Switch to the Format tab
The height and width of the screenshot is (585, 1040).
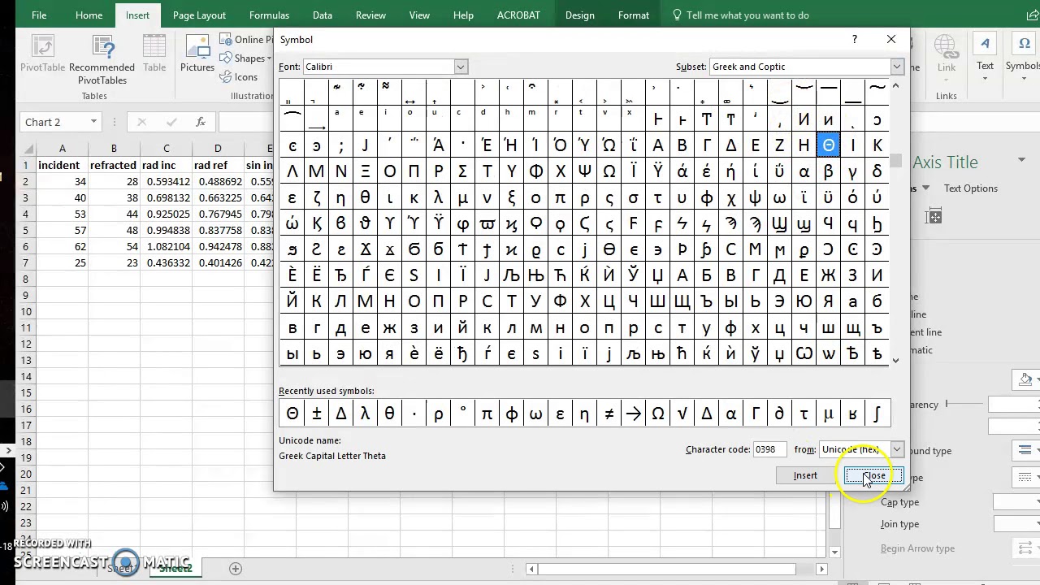coord(633,15)
